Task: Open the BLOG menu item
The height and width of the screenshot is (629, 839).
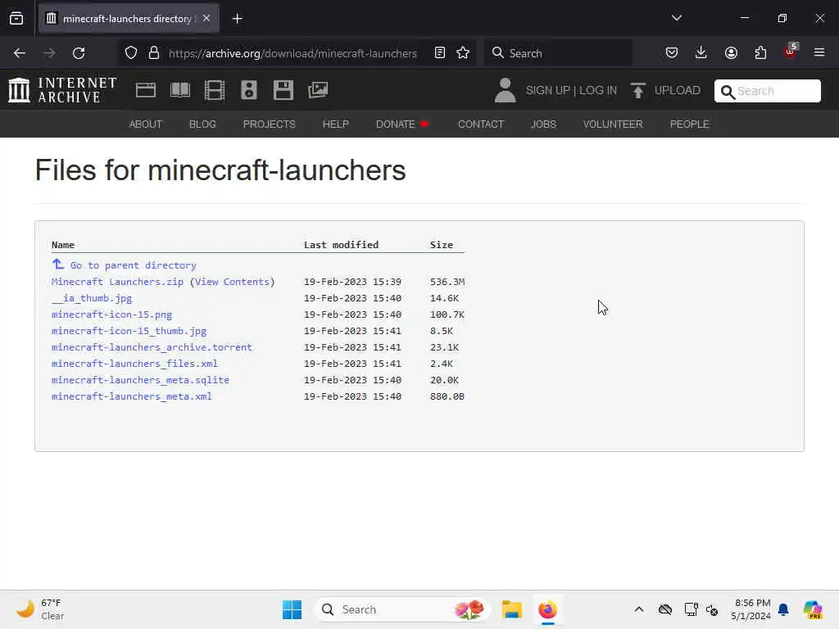Action: tap(202, 124)
